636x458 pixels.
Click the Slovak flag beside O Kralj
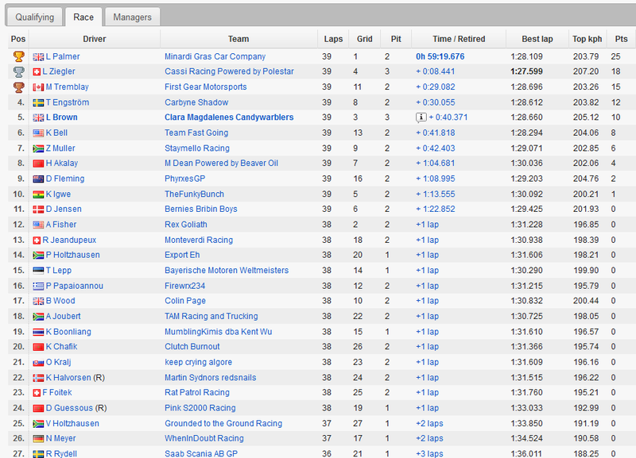pyautogui.click(x=38, y=363)
